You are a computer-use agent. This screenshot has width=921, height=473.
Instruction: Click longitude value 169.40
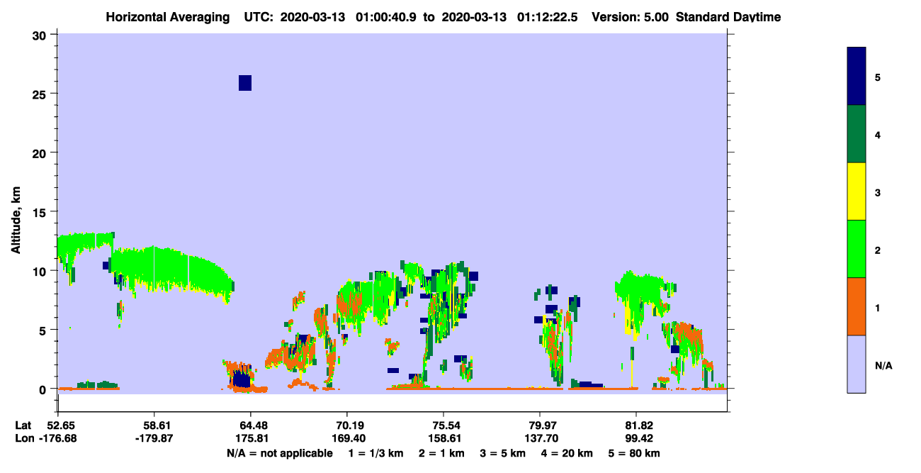pyautogui.click(x=347, y=439)
